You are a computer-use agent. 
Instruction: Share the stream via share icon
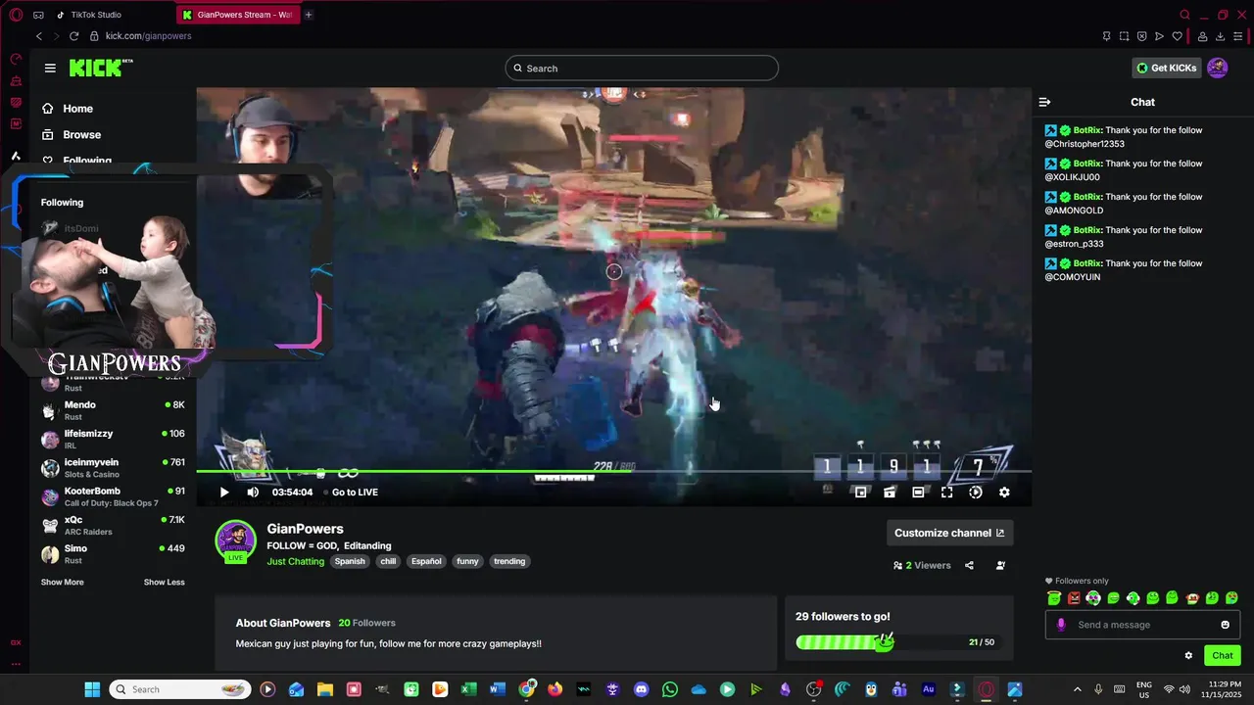(x=969, y=565)
